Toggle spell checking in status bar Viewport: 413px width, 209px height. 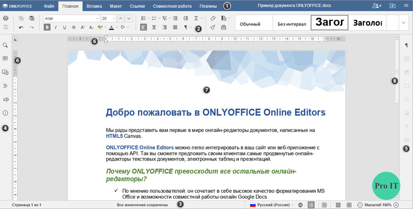point(311,205)
